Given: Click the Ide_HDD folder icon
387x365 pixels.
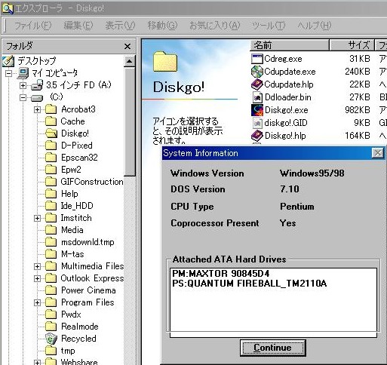Looking at the screenshot, I should 51,206.
